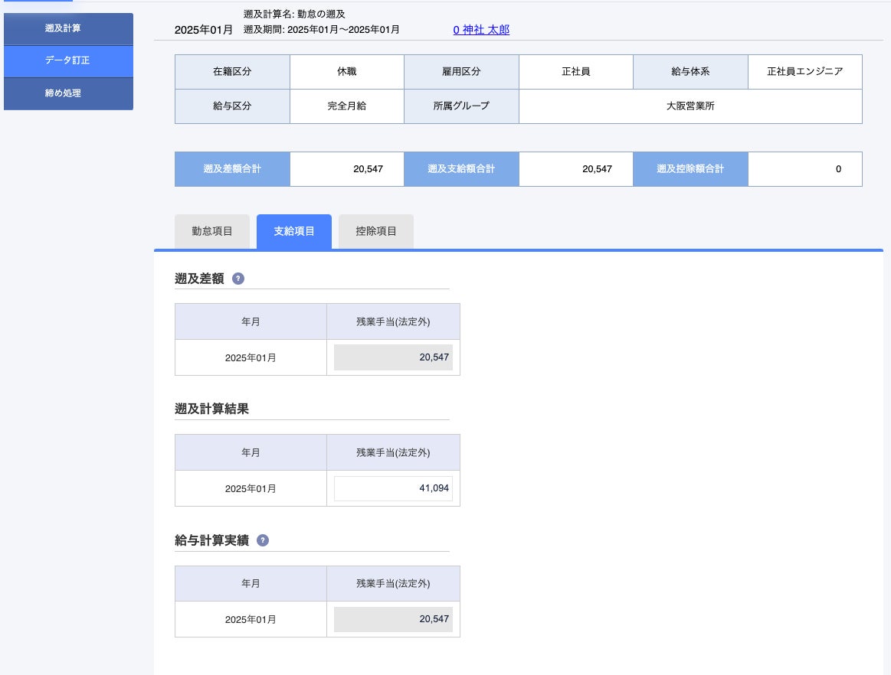Open help tooltip beside 遡及差額 heading
The image size is (891, 675).
click(237, 279)
